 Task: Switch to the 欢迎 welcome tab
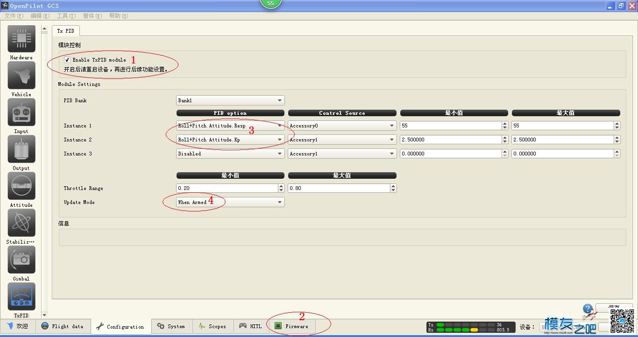click(x=18, y=326)
